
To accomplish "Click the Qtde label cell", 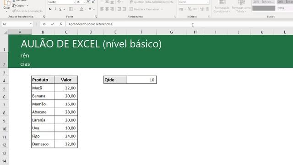I will tap(115, 80).
